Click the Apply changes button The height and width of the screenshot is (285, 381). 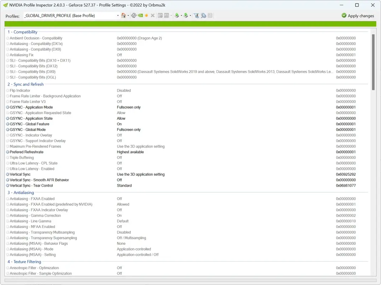[357, 16]
